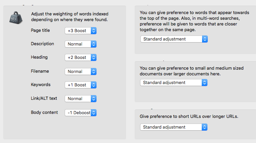Open the short URL preference dropdown
The width and height of the screenshot is (256, 143).
[x=174, y=127]
